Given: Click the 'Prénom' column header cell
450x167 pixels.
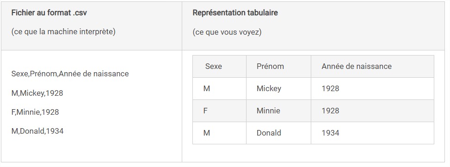Looking at the screenshot, I should pyautogui.click(x=279, y=67).
